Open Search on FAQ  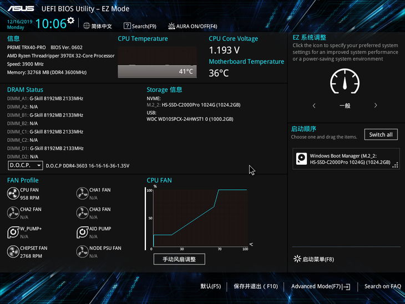point(383,286)
